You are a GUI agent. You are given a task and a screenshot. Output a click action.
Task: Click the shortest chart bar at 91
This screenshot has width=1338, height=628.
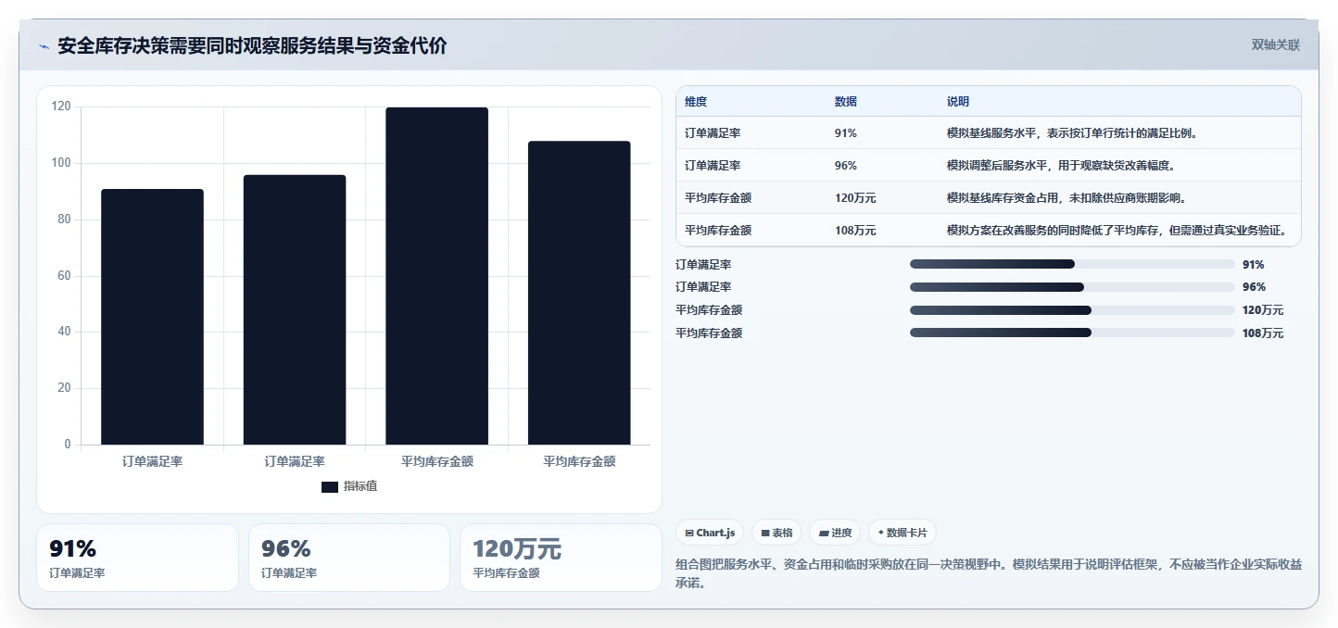click(152, 317)
